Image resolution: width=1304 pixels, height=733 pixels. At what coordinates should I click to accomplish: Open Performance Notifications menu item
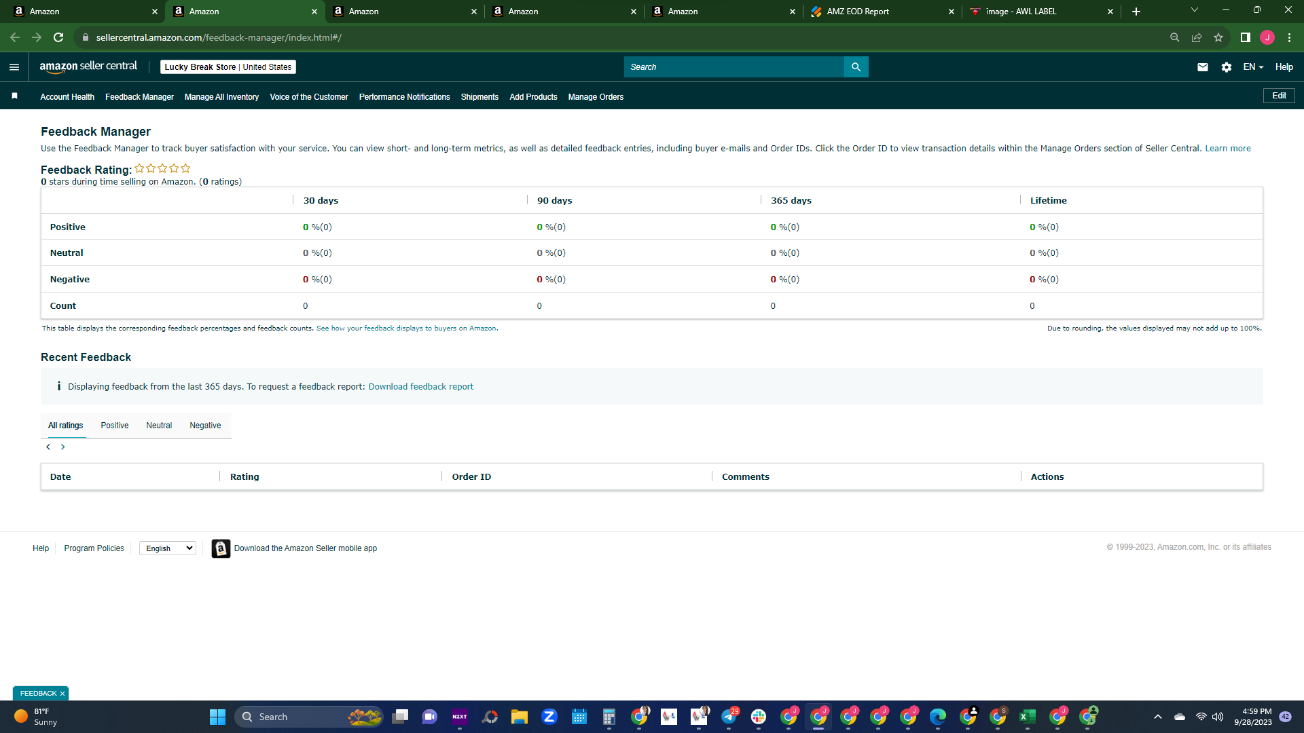[x=405, y=97]
